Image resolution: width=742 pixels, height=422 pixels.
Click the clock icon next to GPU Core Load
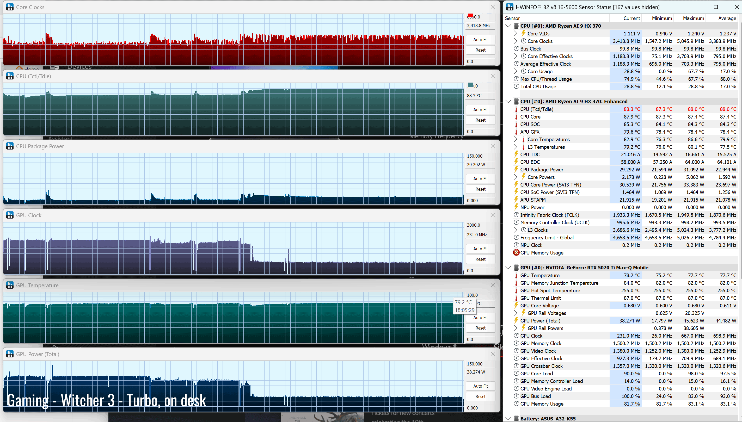(516, 374)
